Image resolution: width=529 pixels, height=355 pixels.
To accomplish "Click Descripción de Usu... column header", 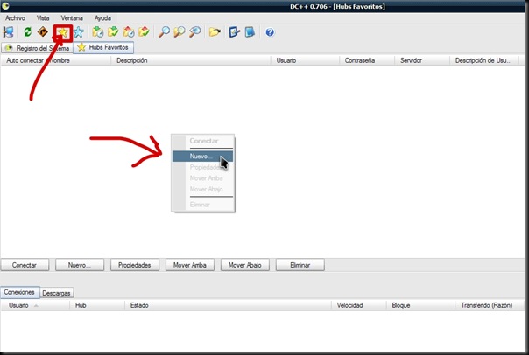I will [x=483, y=60].
